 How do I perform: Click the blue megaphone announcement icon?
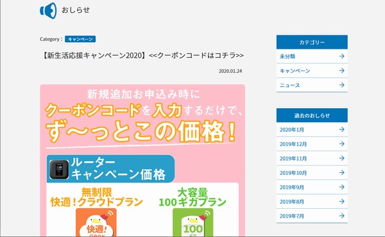tap(48, 10)
